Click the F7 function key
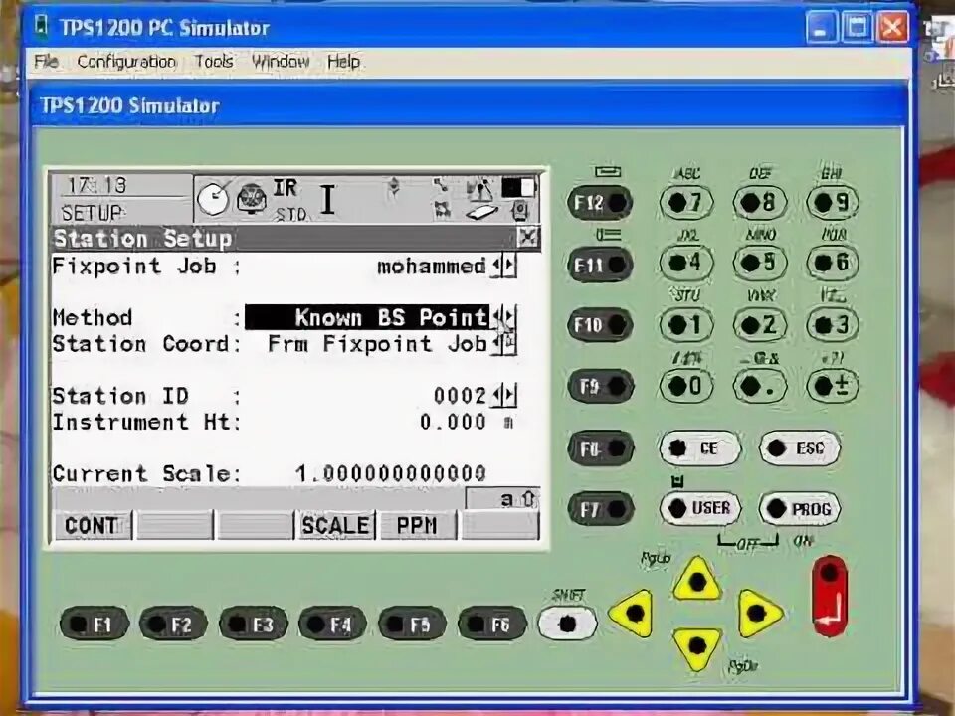This screenshot has height=716, width=955. [600, 508]
